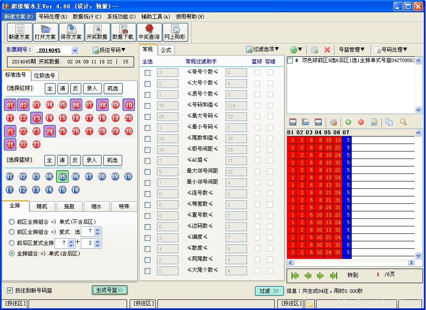Click the green plus add-row icon

[x=348, y=122]
